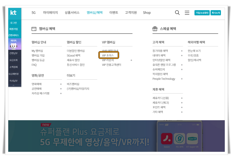Click 로그인 in the sidebar
The width and height of the screenshot is (233, 160).
[x=14, y=23]
